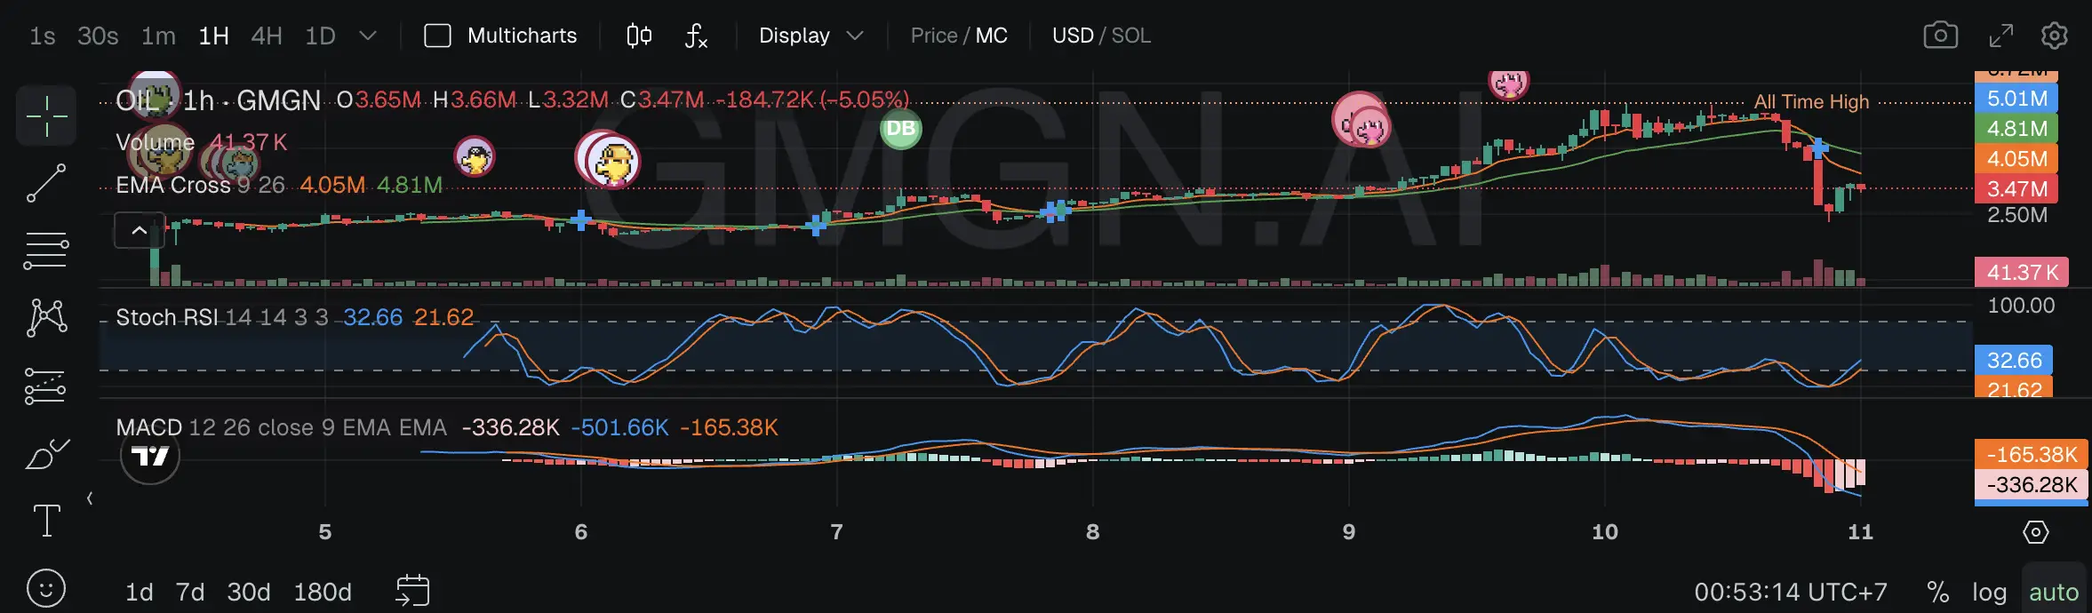Select the 1D timeframe
The image size is (2092, 613).
320,36
